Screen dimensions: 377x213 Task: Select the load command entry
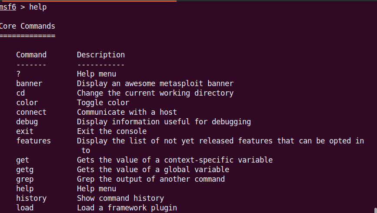25,208
